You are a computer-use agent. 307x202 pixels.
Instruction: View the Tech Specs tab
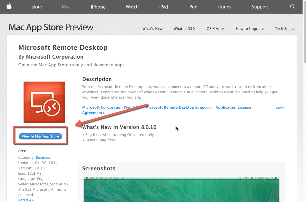click(x=284, y=28)
